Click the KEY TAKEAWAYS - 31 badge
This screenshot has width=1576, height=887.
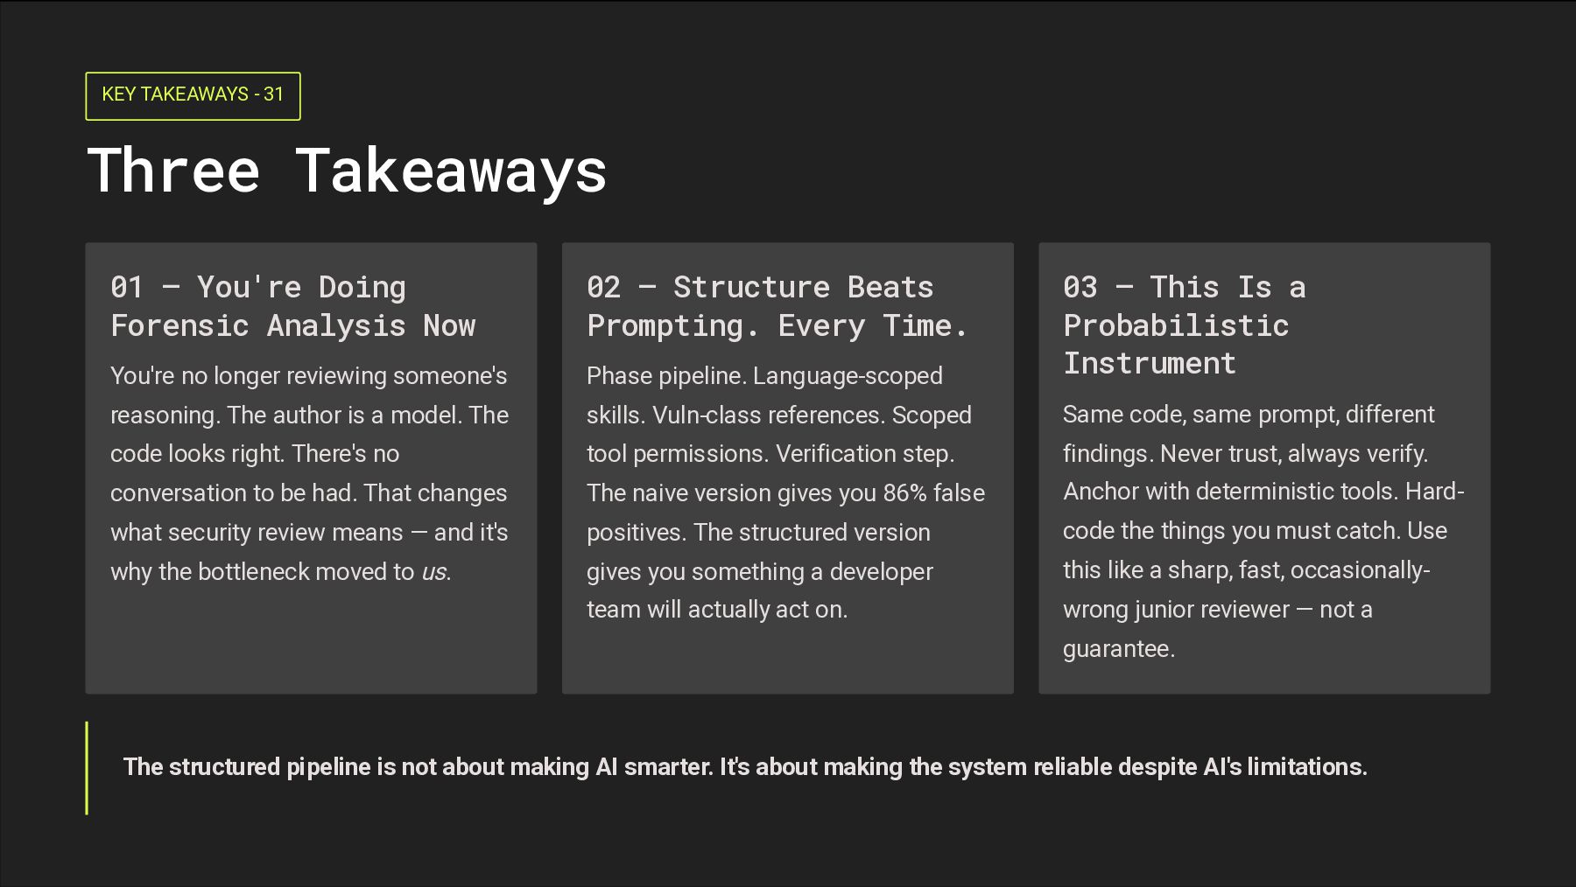click(193, 95)
